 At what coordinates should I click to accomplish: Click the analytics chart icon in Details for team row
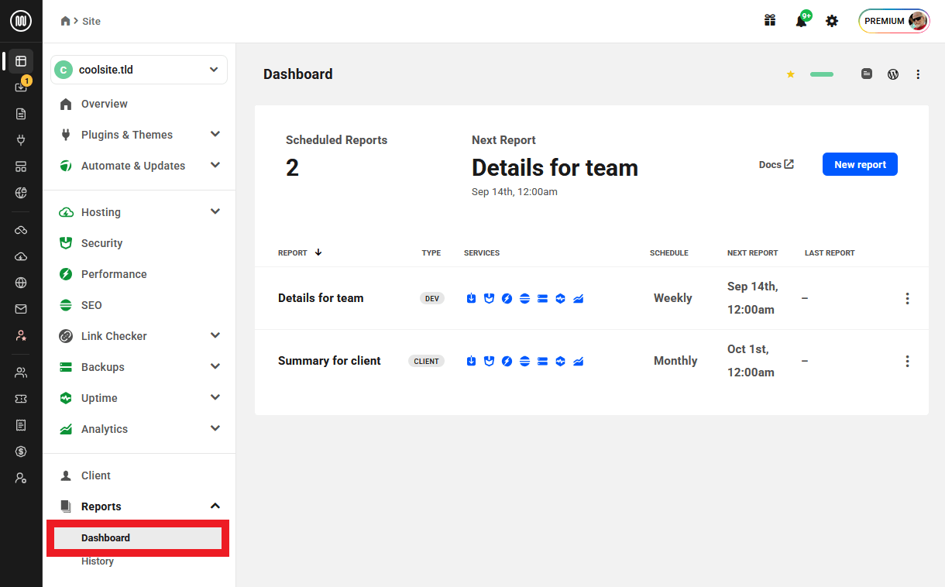578,298
